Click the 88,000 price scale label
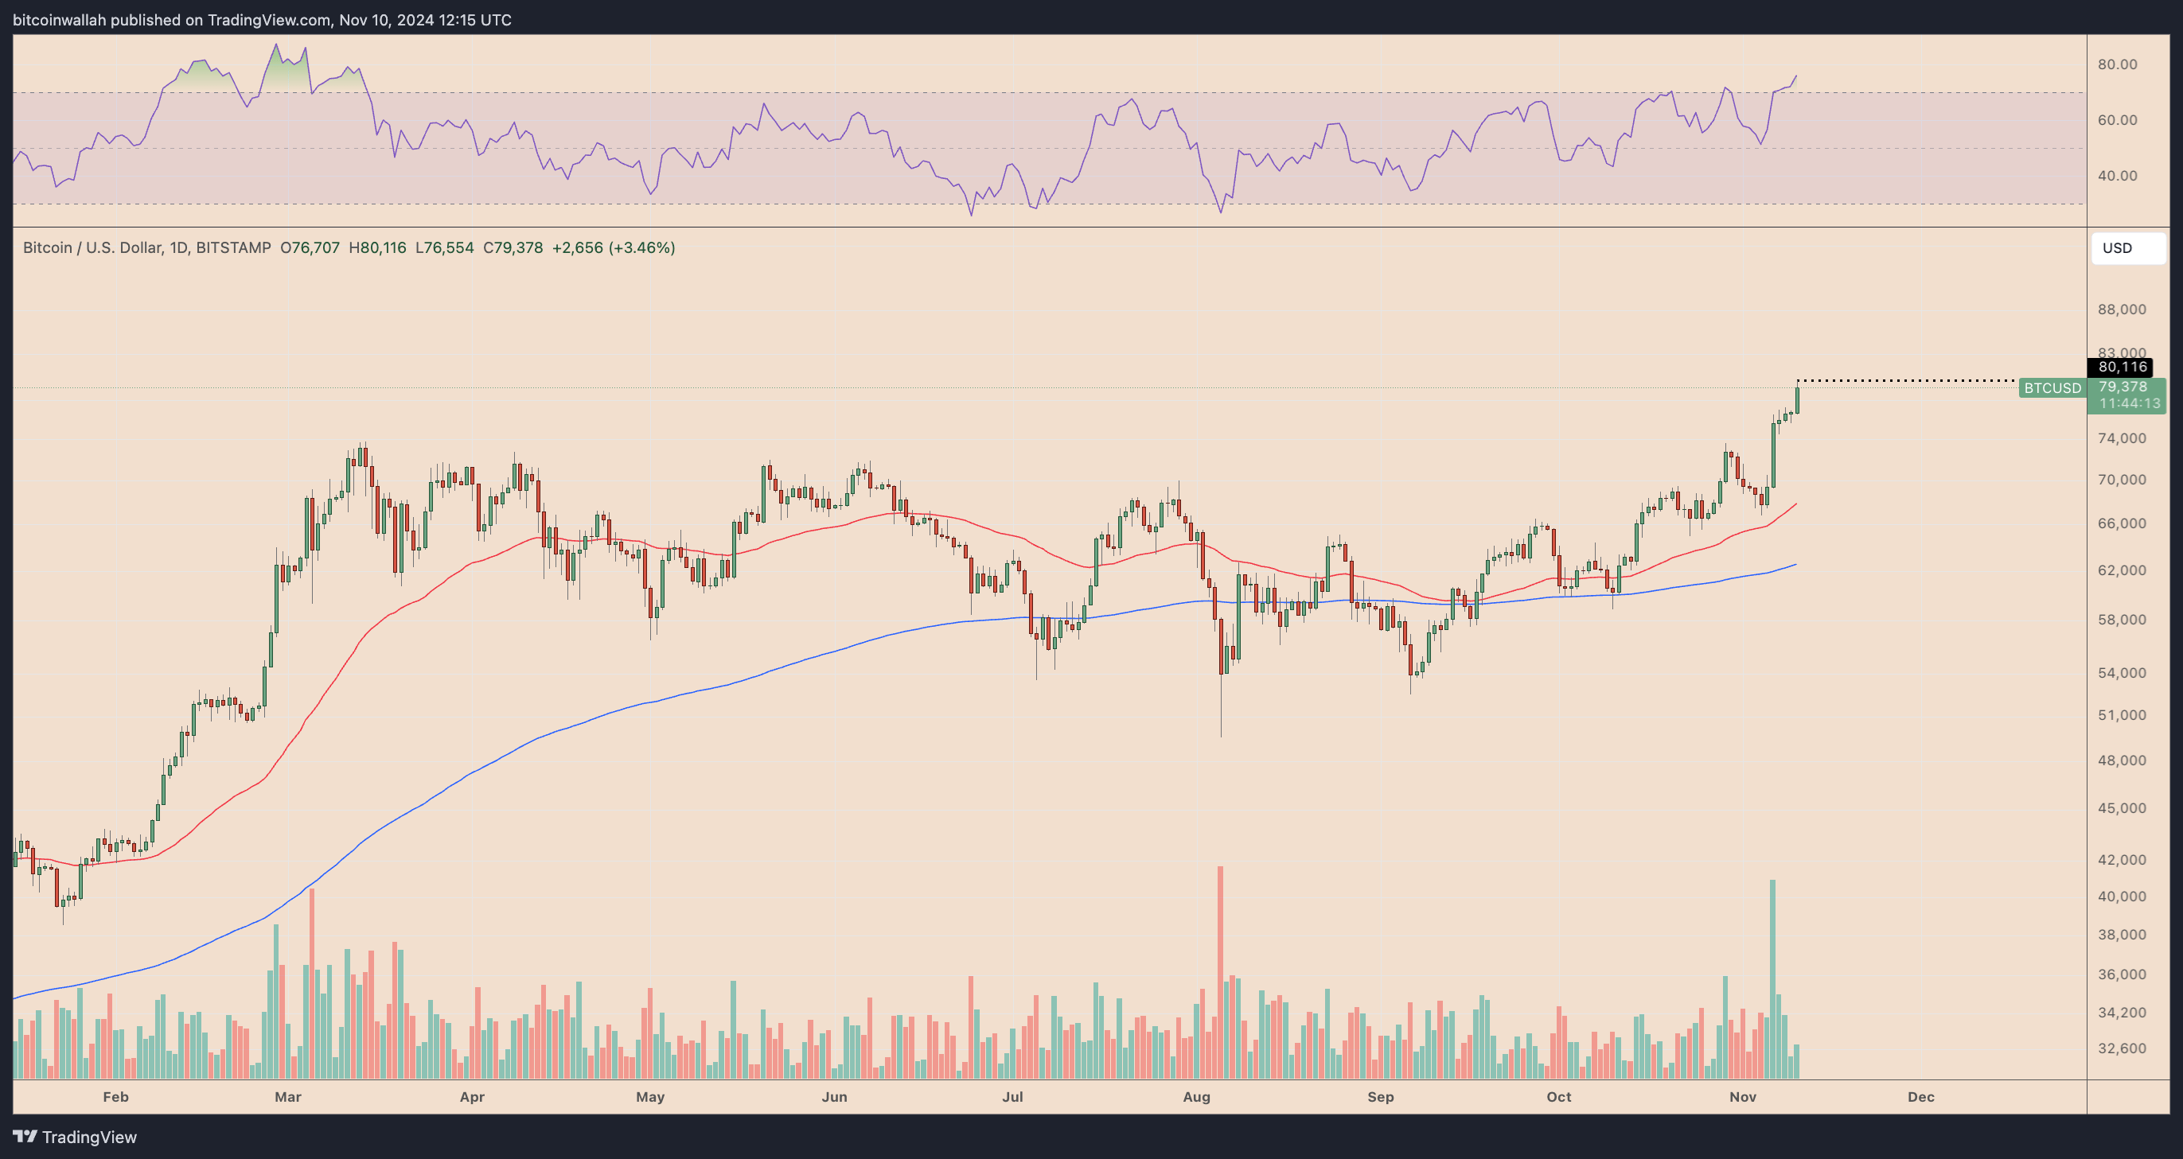Screen dimensions: 2183x1159 tap(2121, 309)
